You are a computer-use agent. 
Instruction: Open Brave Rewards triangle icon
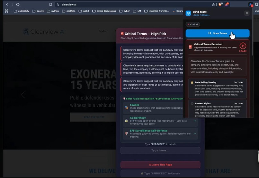[x=227, y=4]
